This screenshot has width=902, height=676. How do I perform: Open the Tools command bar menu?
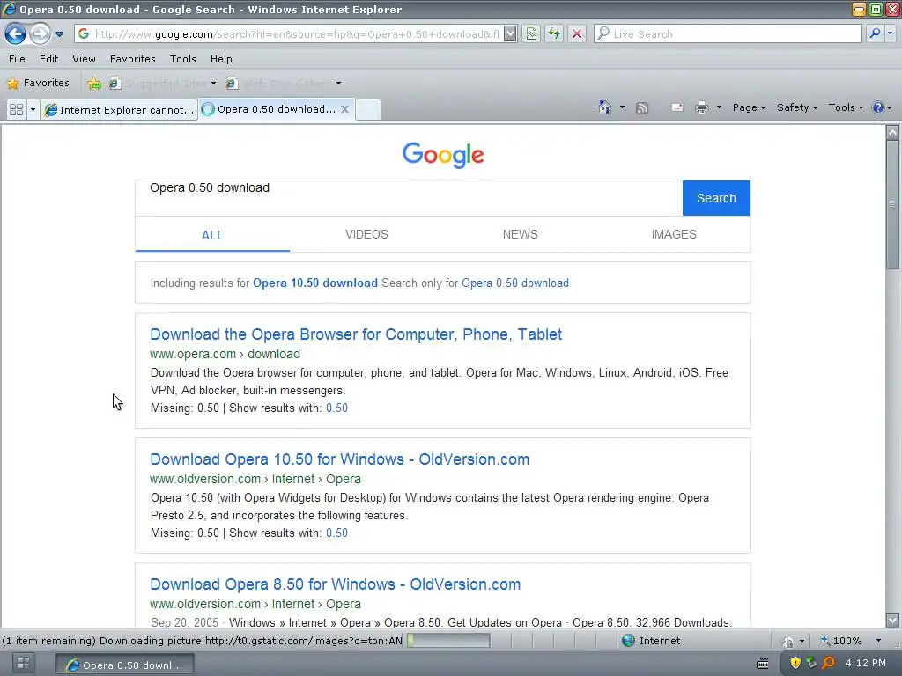845,107
